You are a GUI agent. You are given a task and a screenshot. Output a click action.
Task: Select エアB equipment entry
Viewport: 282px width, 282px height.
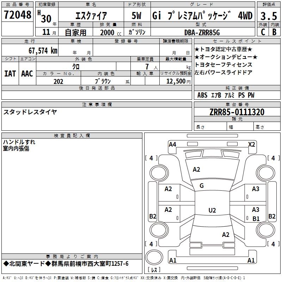point(216,95)
